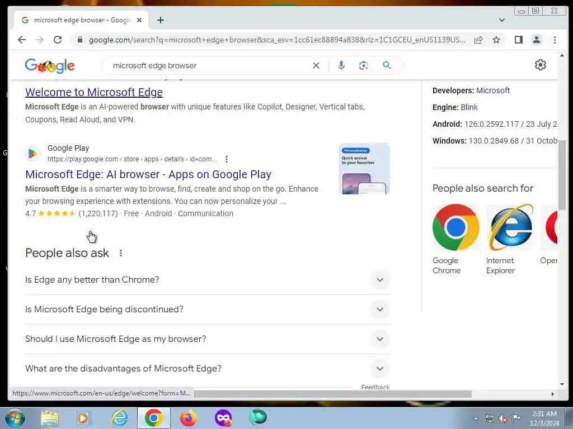Open Chrome's three-dot menu

(x=555, y=40)
